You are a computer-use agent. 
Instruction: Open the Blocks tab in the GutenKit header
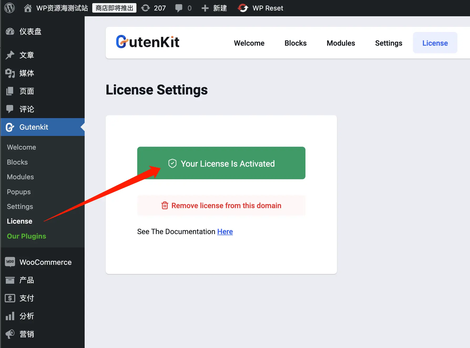pyautogui.click(x=295, y=43)
